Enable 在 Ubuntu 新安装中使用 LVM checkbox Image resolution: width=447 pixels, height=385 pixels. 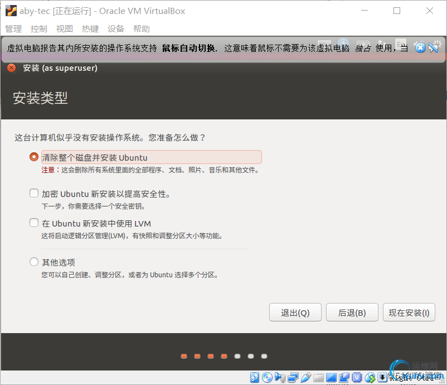34,223
